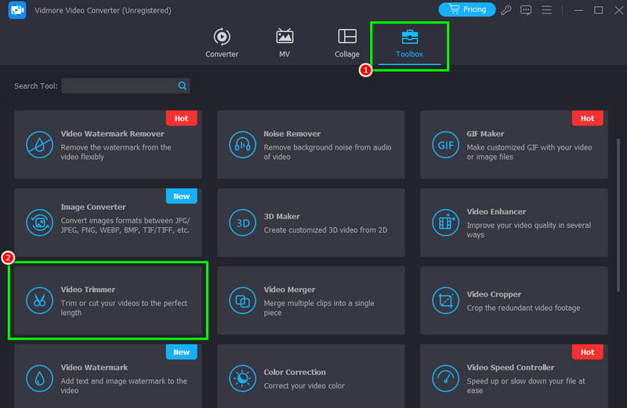Click Hot badge on Video Speed Controller

587,352
